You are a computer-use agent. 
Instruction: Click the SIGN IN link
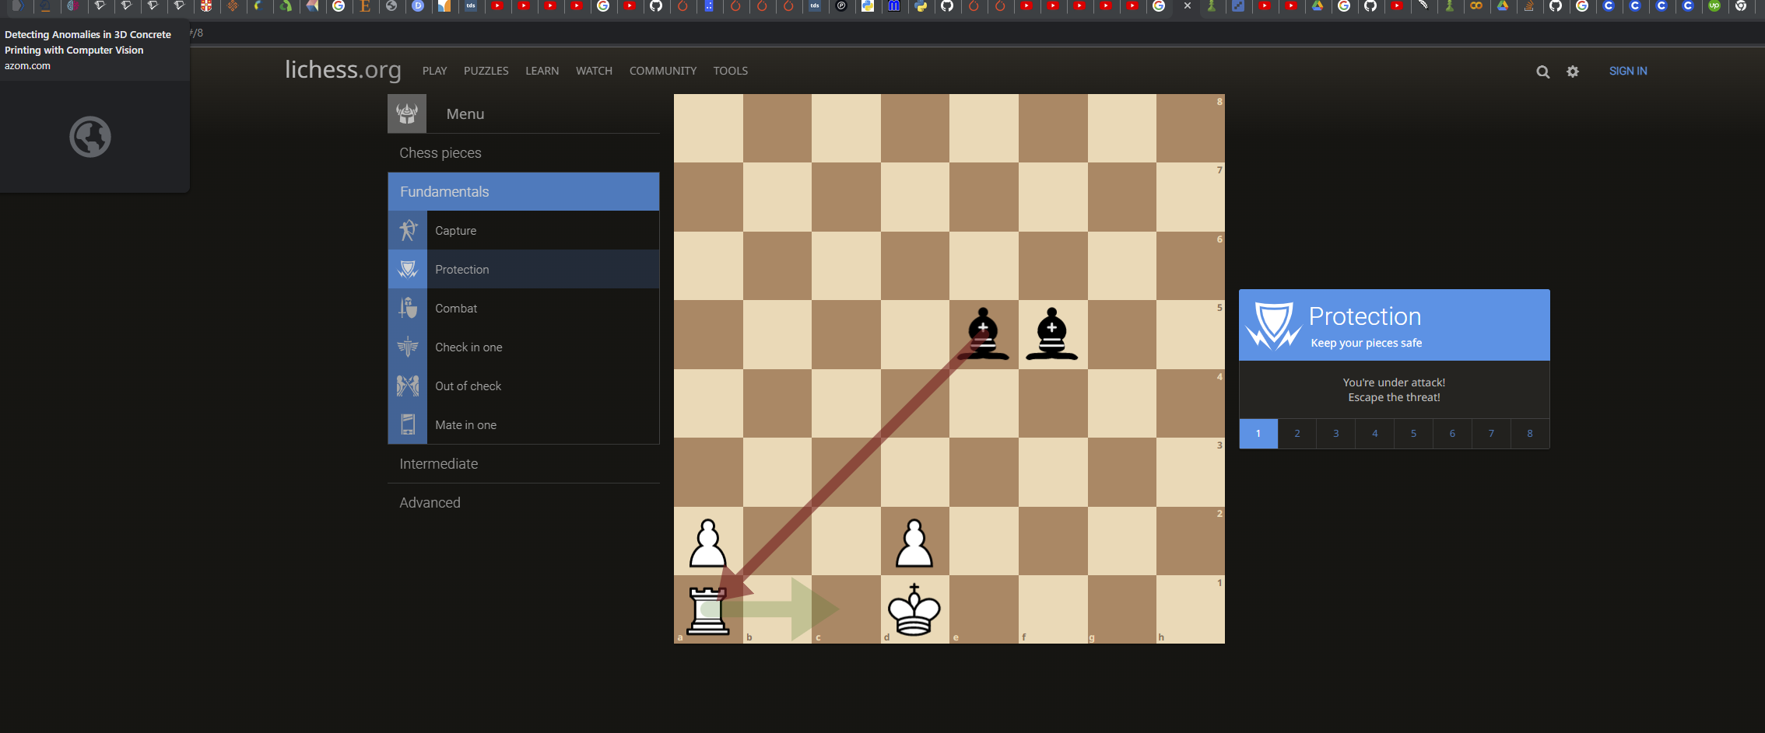[x=1628, y=71]
